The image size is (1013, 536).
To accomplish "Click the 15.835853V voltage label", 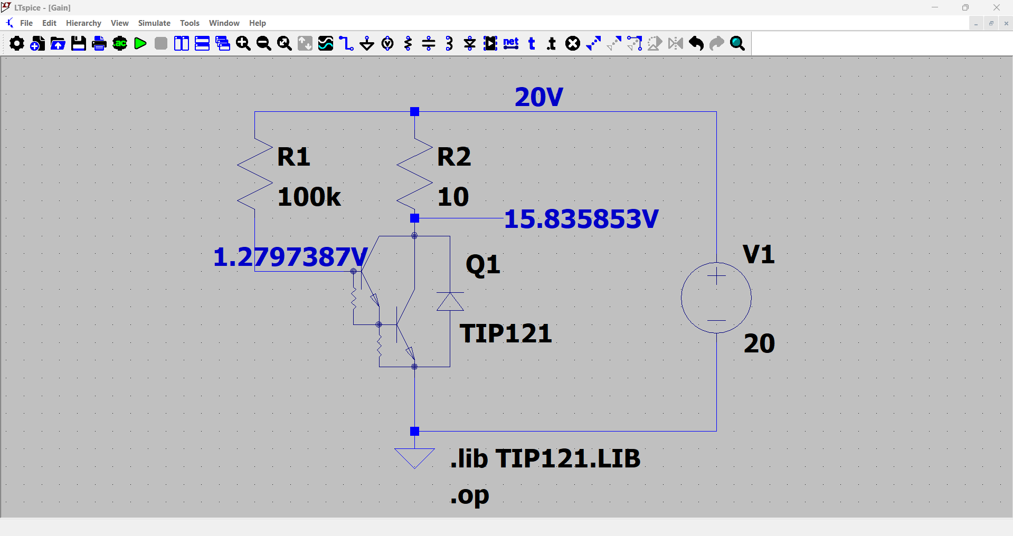I will (581, 219).
